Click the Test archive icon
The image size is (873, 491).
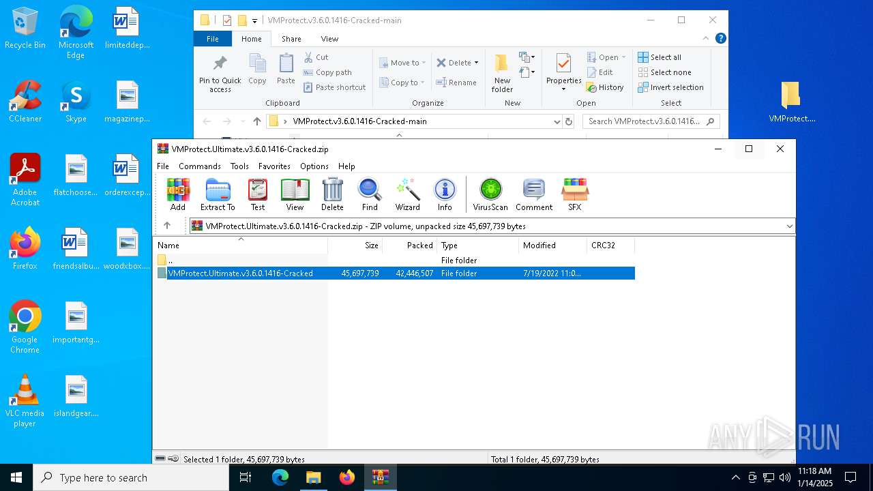258,194
